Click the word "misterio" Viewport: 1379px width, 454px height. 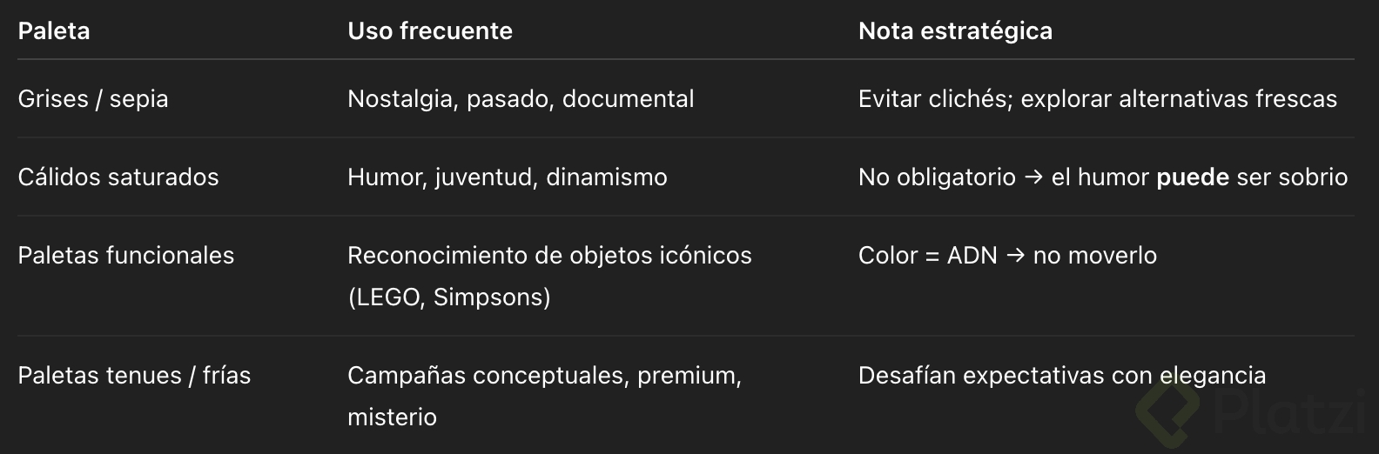click(x=392, y=417)
